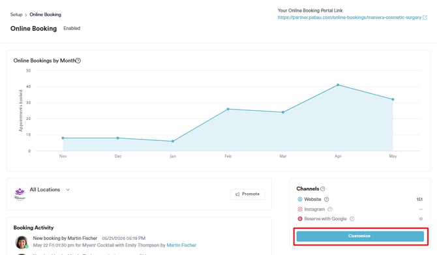Click the December data point on chart
Viewport: 437px width, 255px height.
pyautogui.click(x=118, y=138)
